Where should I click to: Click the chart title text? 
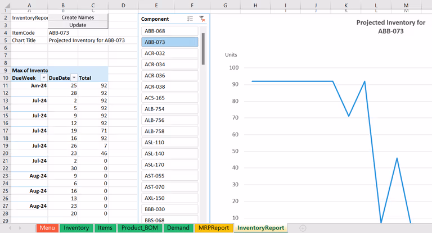click(x=391, y=27)
